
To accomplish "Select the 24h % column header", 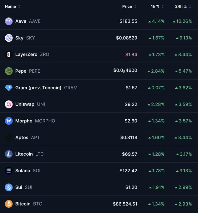I will tap(181, 6).
